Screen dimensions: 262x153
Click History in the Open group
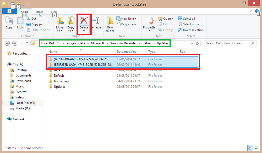166,30
